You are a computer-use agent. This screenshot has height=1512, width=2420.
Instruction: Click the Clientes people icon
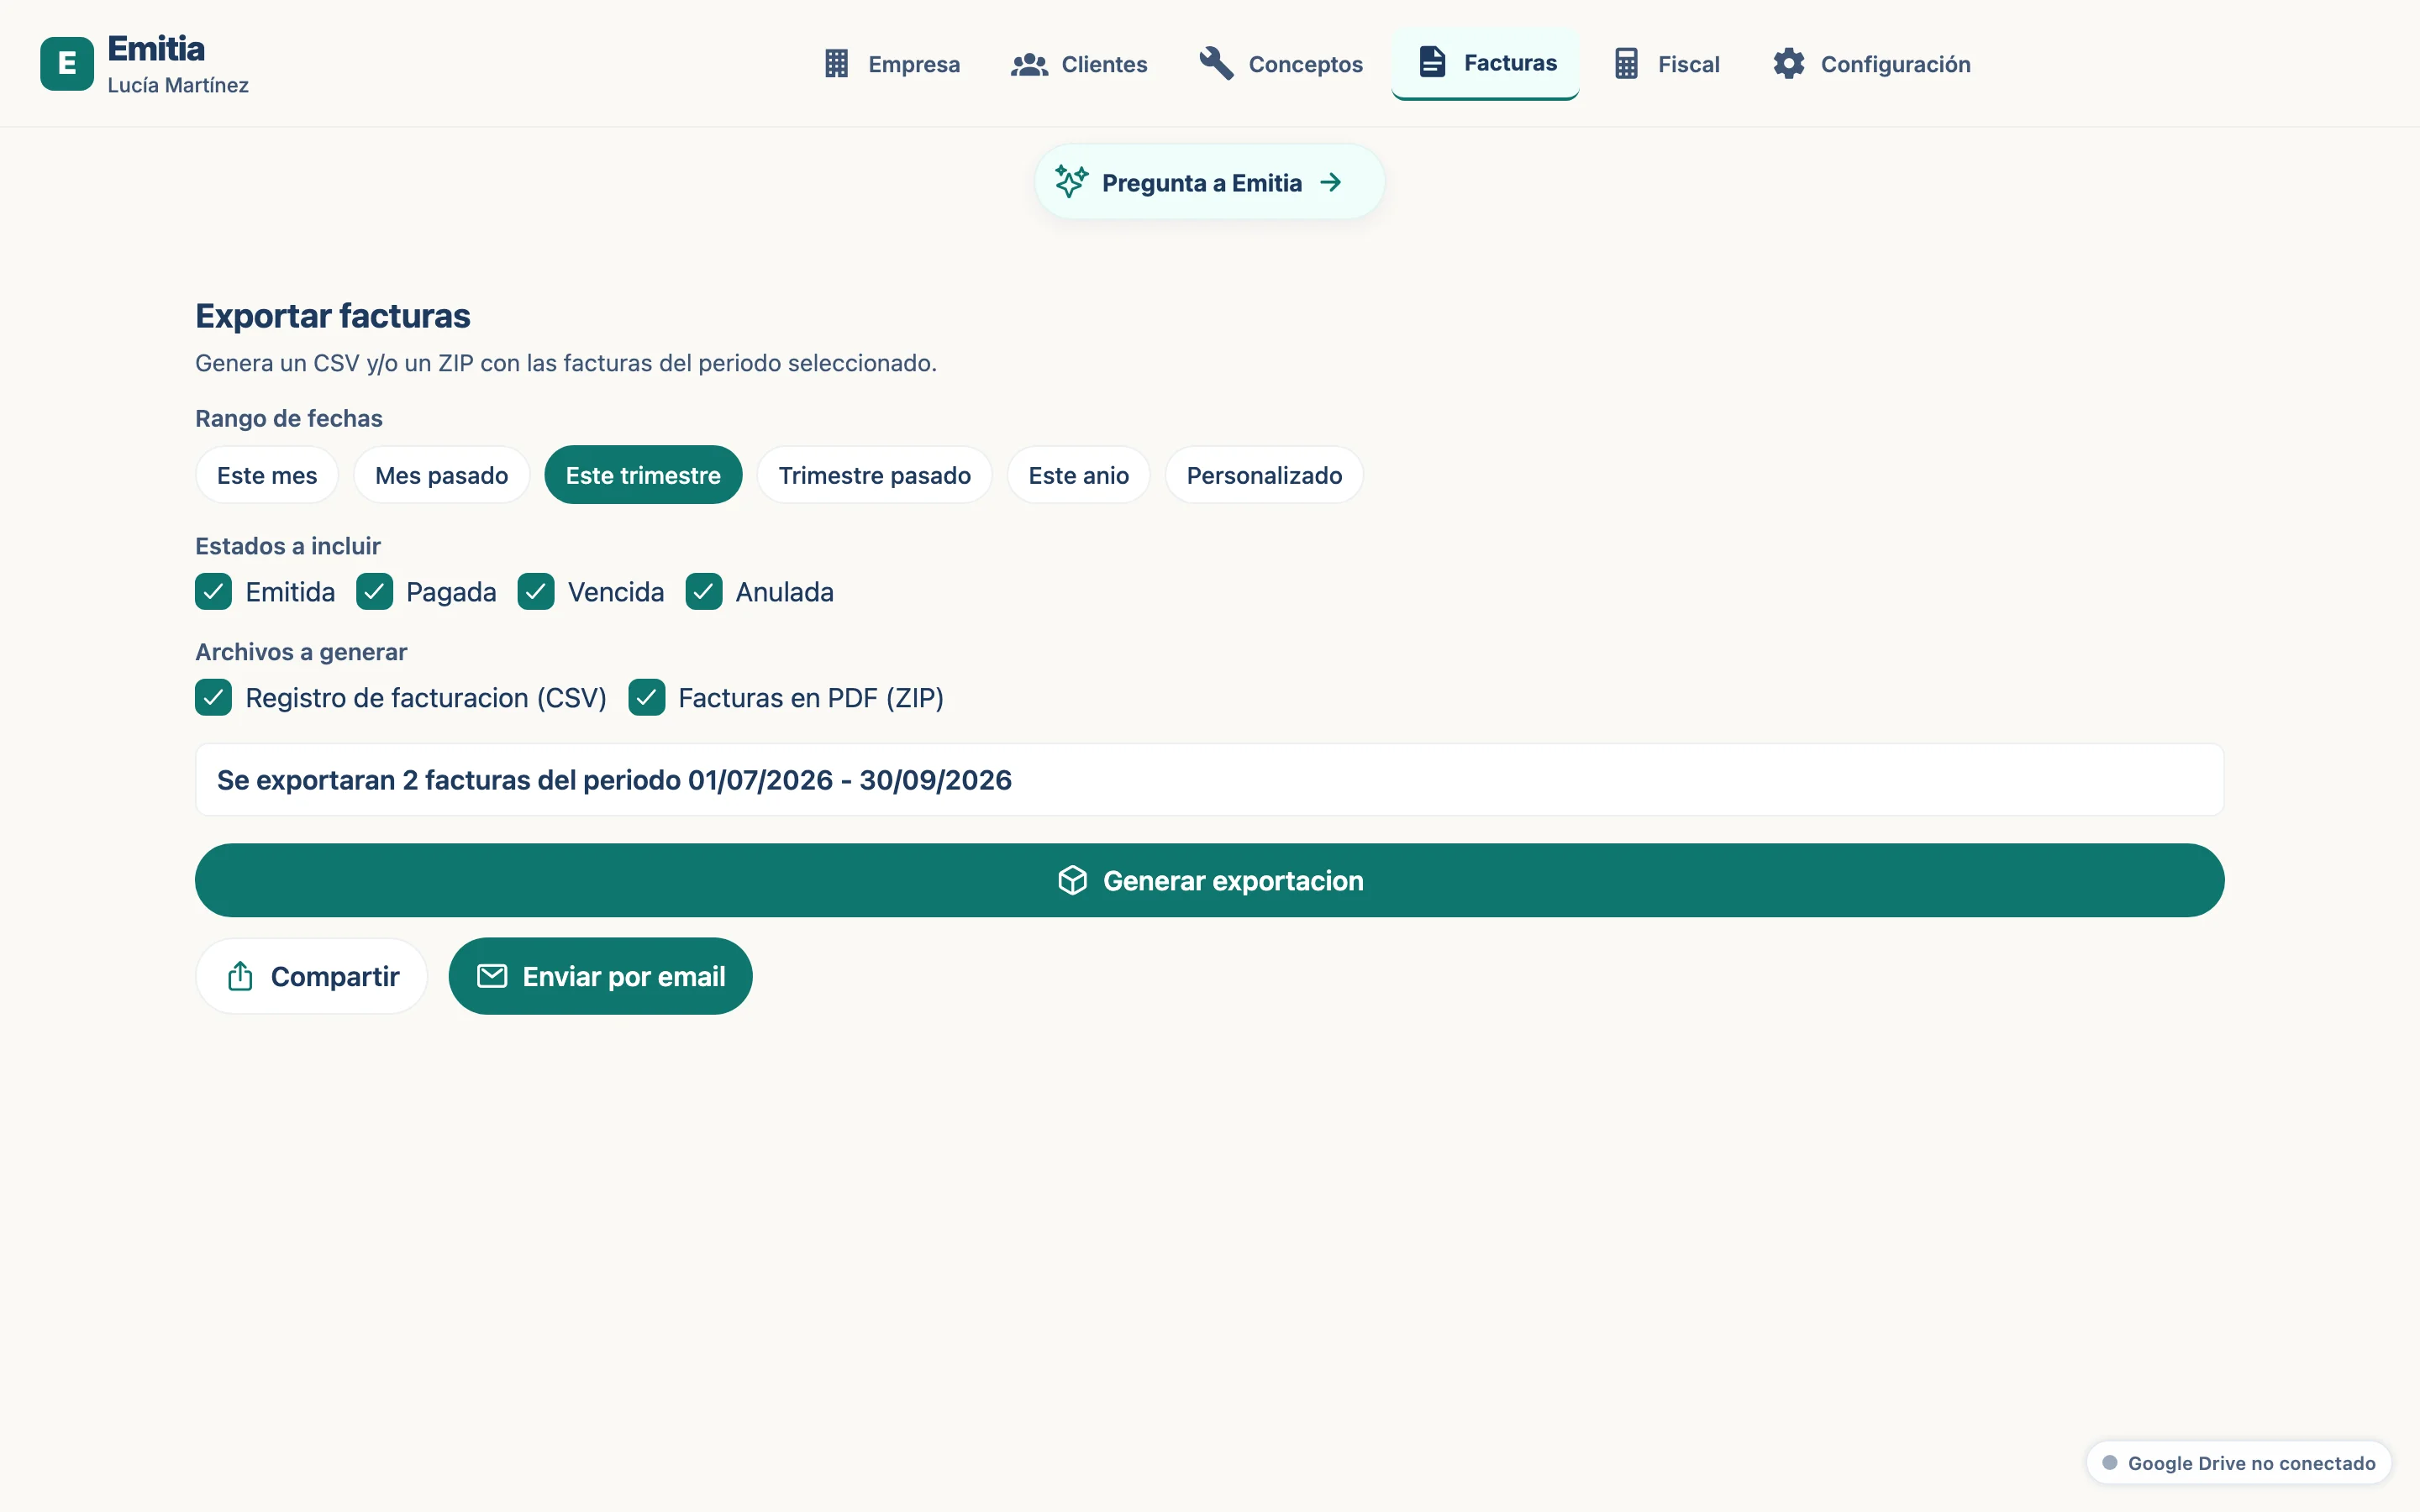[1029, 64]
